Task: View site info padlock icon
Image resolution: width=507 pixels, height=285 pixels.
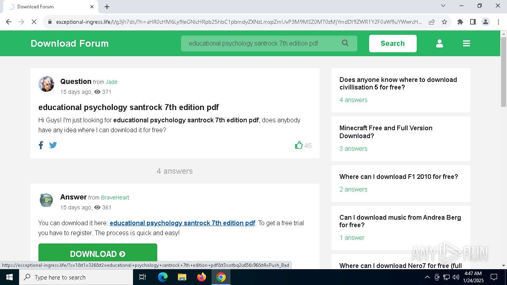Action: click(50, 22)
